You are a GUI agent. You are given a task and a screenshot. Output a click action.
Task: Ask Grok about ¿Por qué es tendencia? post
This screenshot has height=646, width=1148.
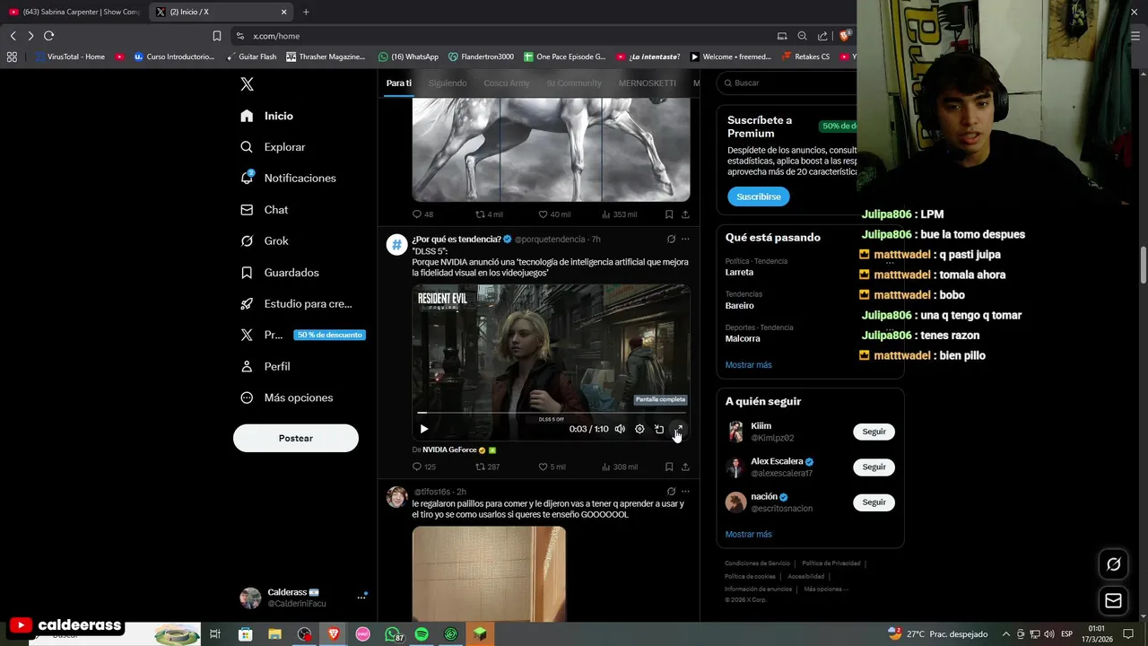pyautogui.click(x=671, y=240)
